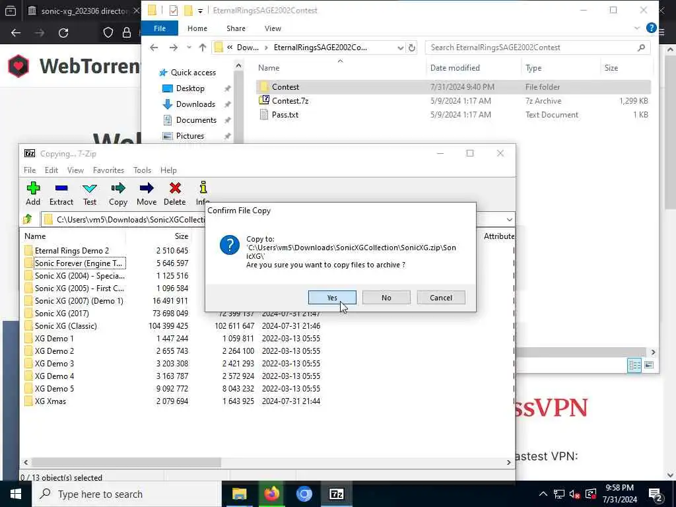
Task: Open the 7-Zip Edit menu
Action: tap(51, 170)
